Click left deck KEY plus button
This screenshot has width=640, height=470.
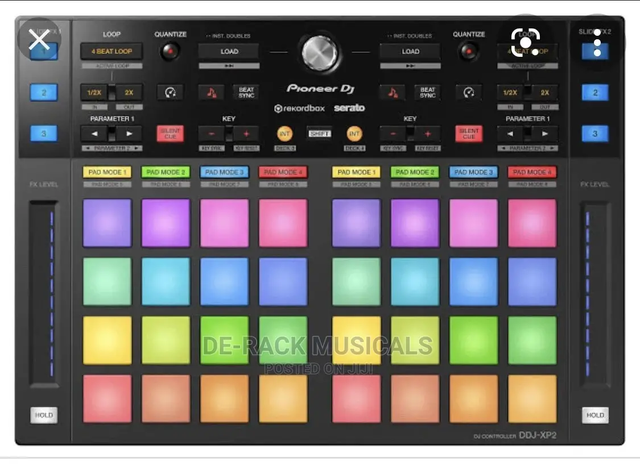point(246,134)
